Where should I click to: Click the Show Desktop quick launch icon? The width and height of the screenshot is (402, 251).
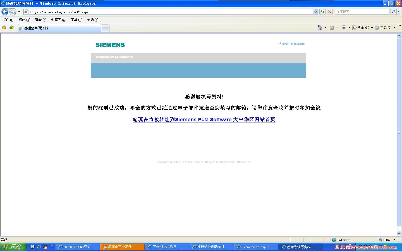tap(32, 247)
